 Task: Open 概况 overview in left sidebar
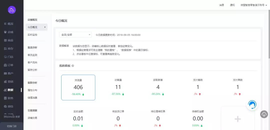[x=9, y=24]
